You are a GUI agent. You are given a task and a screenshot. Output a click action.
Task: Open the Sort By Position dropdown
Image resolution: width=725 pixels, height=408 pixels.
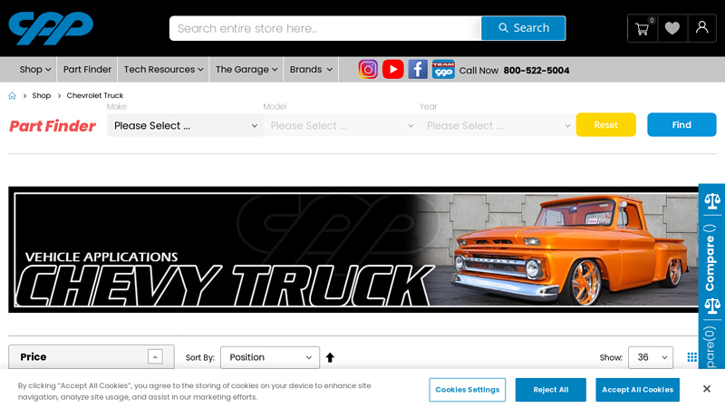coord(270,357)
